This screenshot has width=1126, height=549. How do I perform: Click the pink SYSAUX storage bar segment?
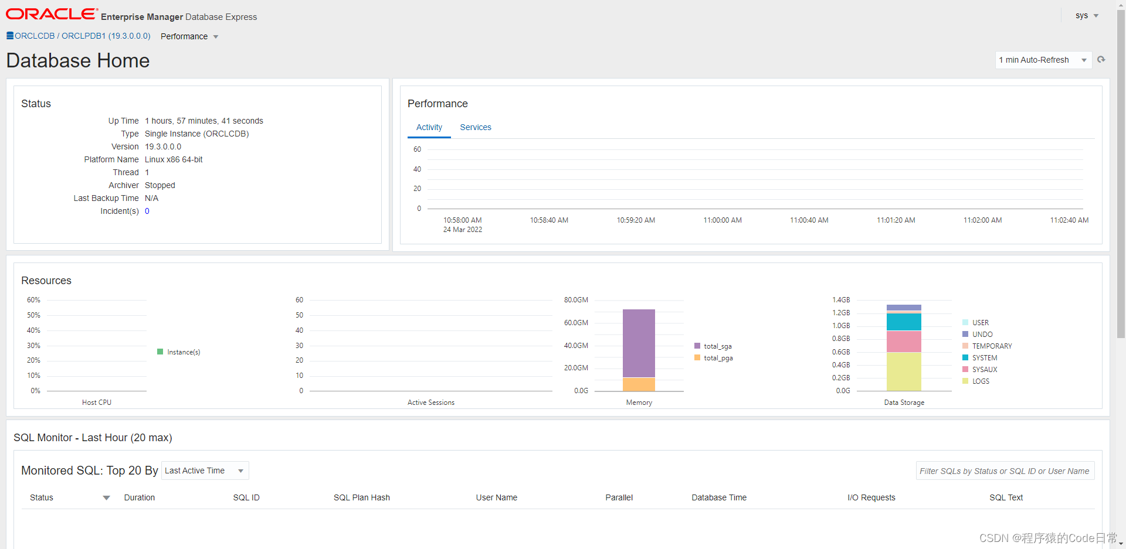click(904, 342)
